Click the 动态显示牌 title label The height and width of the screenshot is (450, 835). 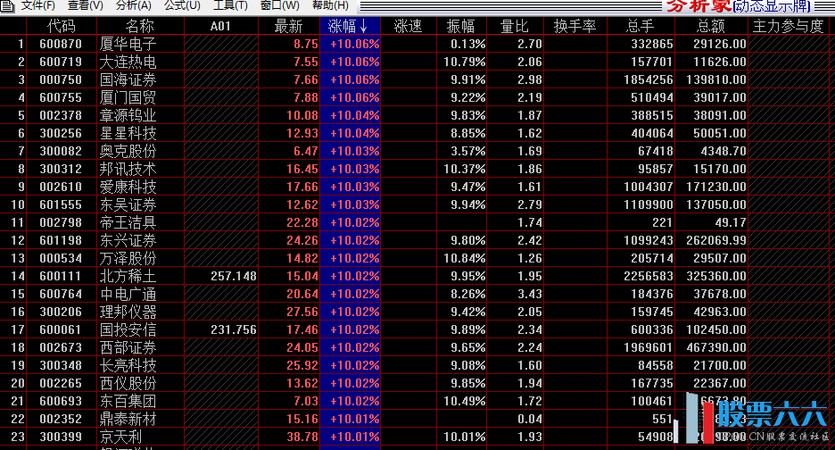coord(783,7)
